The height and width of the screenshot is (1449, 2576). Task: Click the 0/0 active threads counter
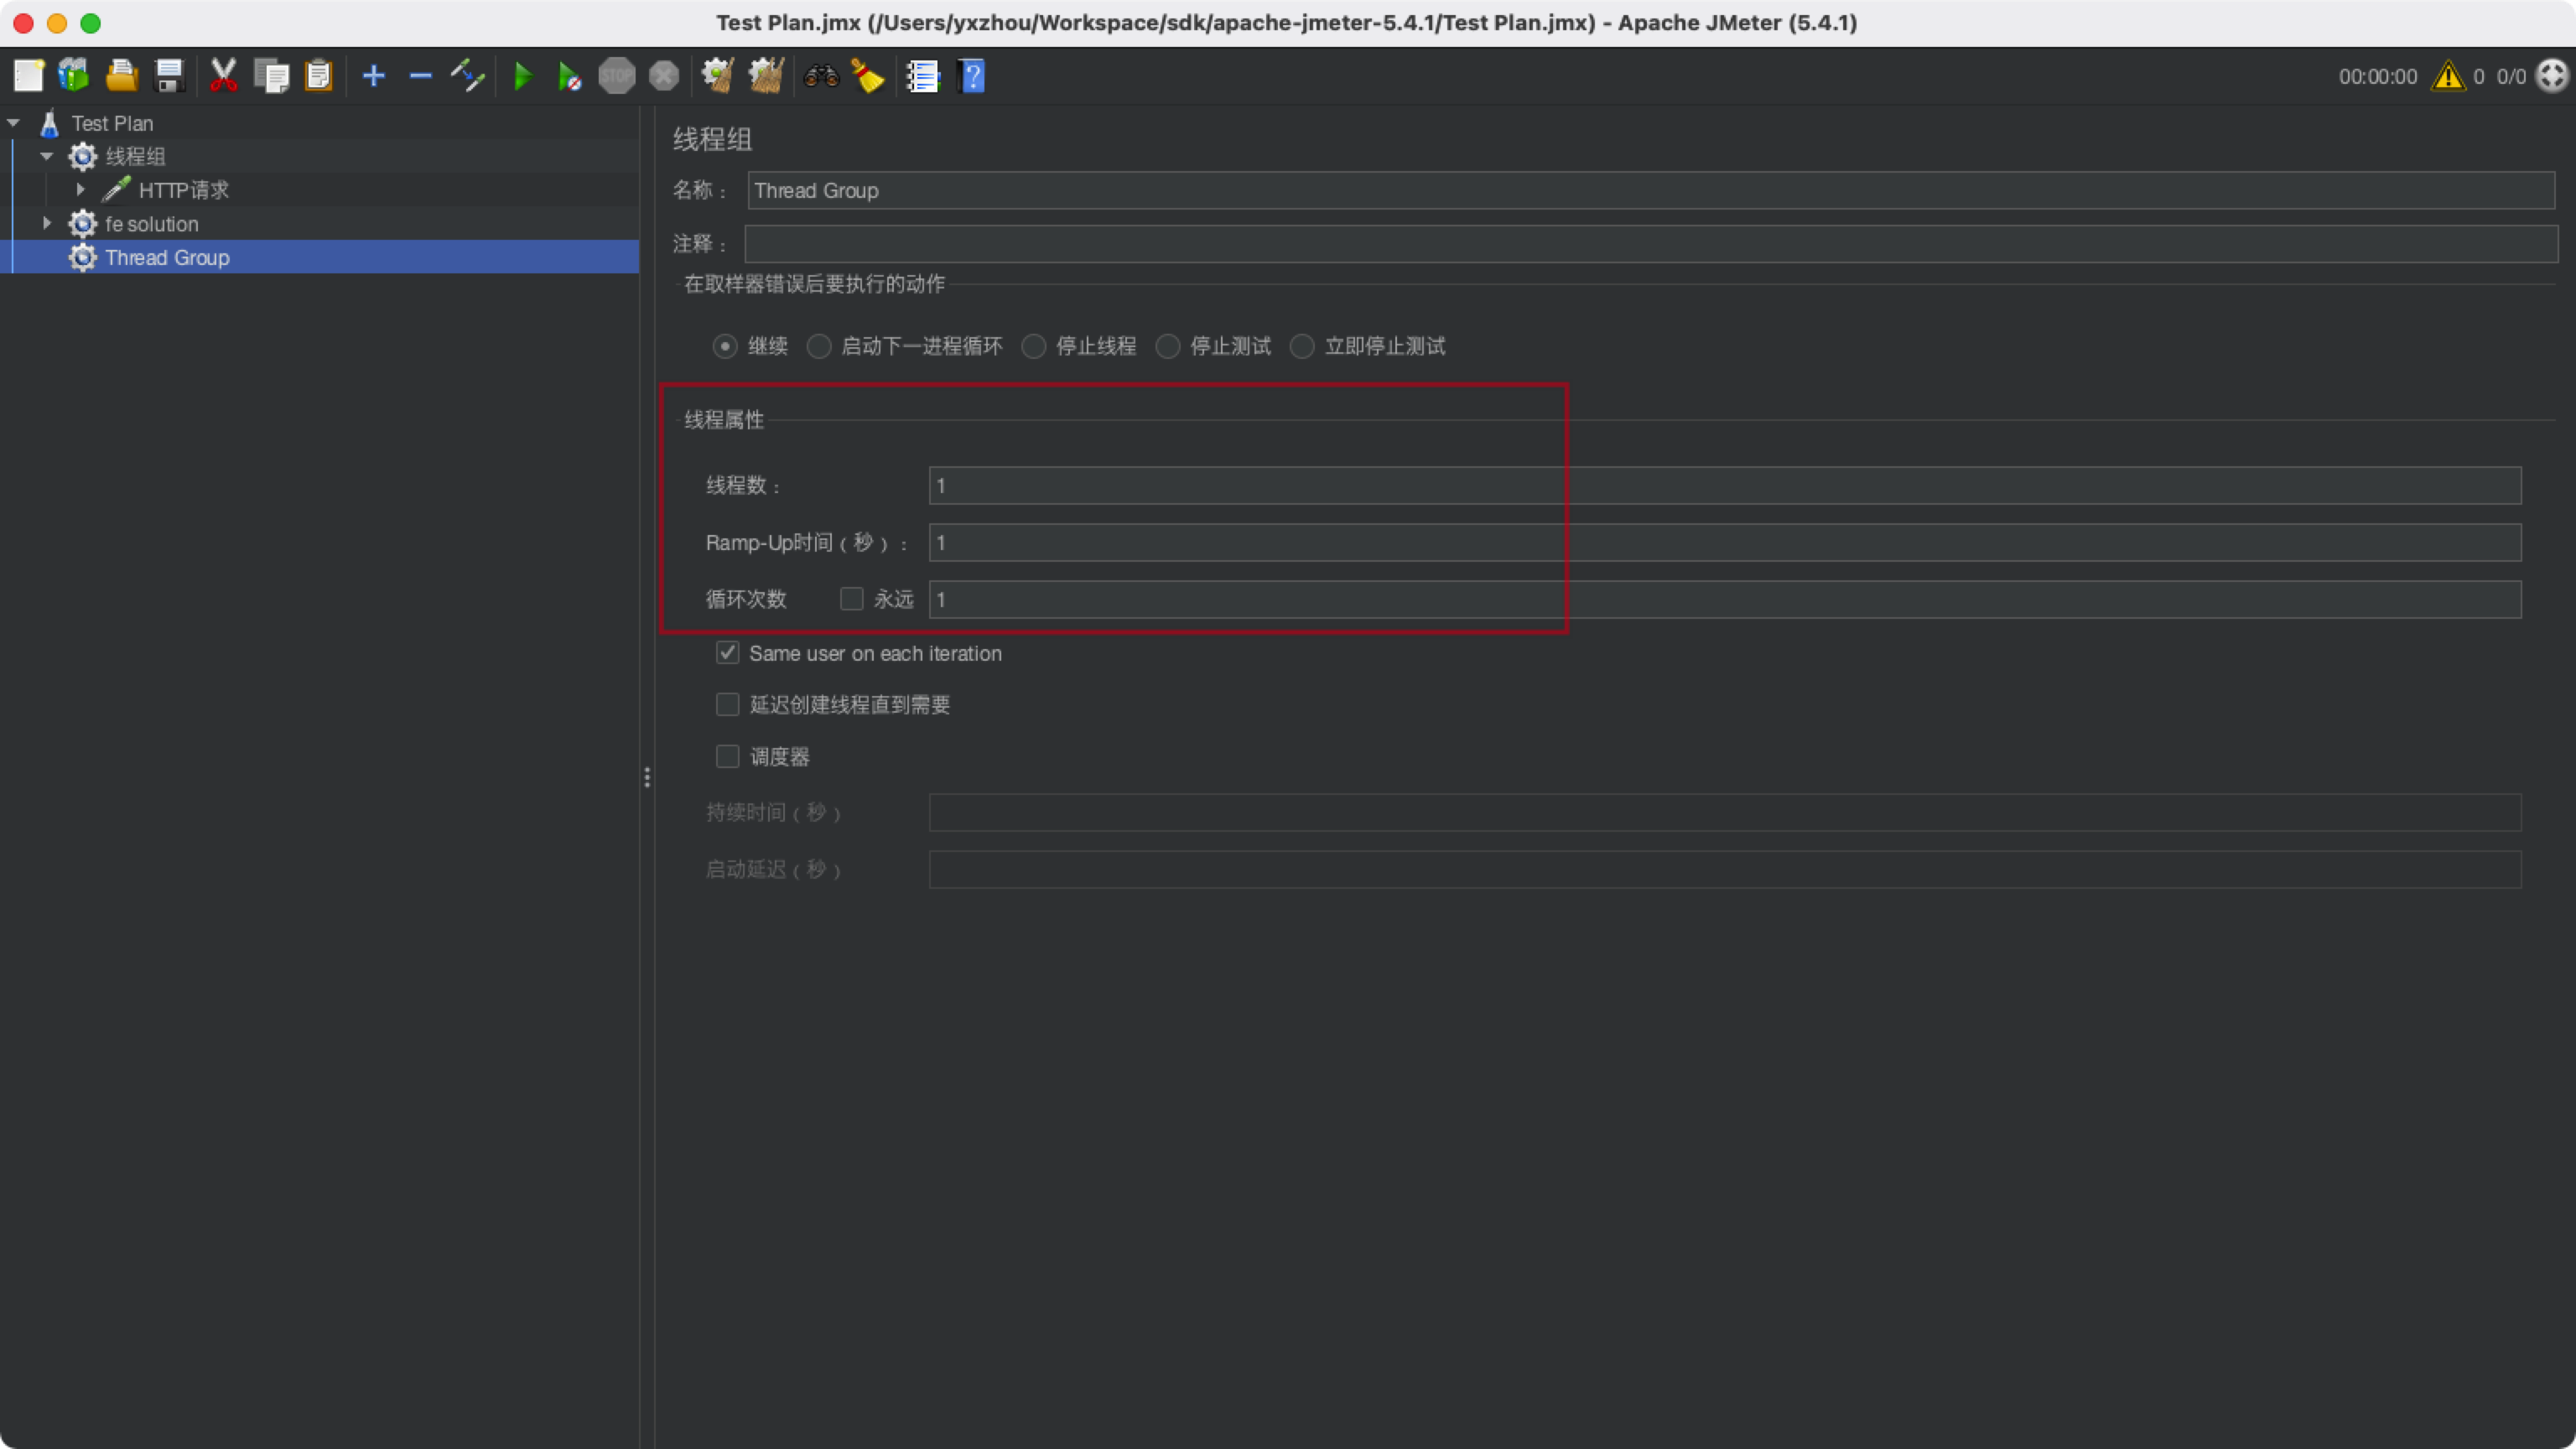2511,76
